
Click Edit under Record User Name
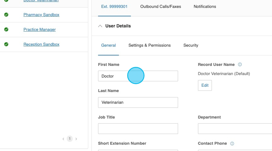pos(205,85)
